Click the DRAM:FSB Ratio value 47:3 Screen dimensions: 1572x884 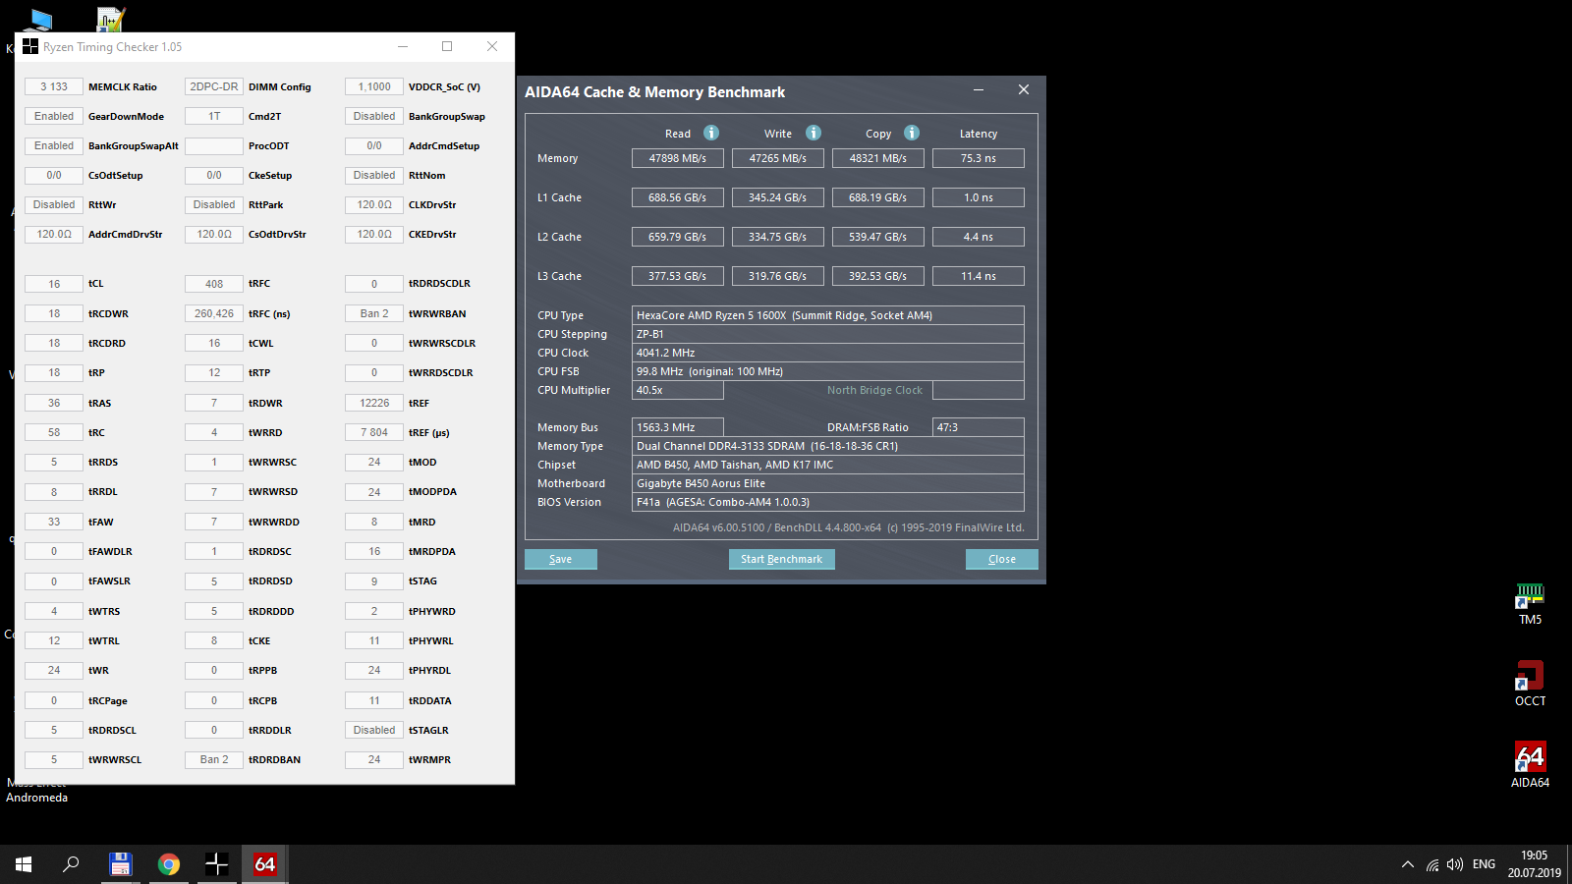979,427
